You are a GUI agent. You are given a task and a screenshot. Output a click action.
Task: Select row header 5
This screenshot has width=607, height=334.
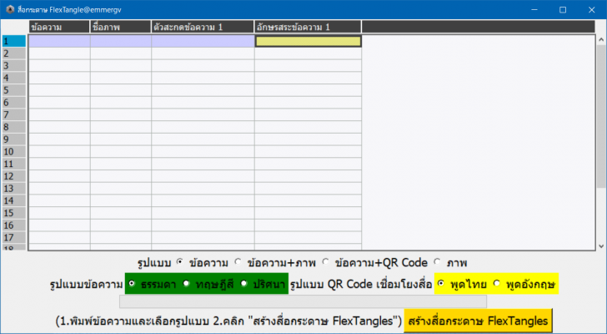coord(14,90)
